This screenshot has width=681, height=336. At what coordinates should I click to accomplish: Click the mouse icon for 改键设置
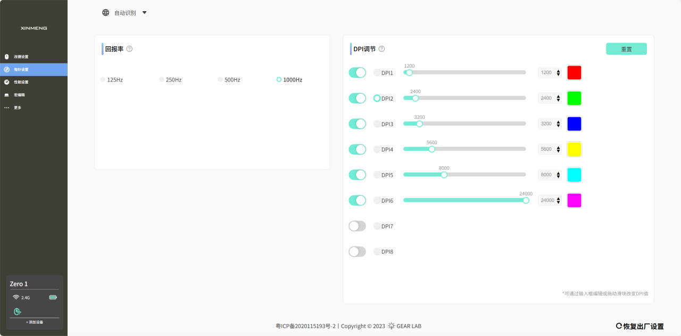[x=6, y=56]
